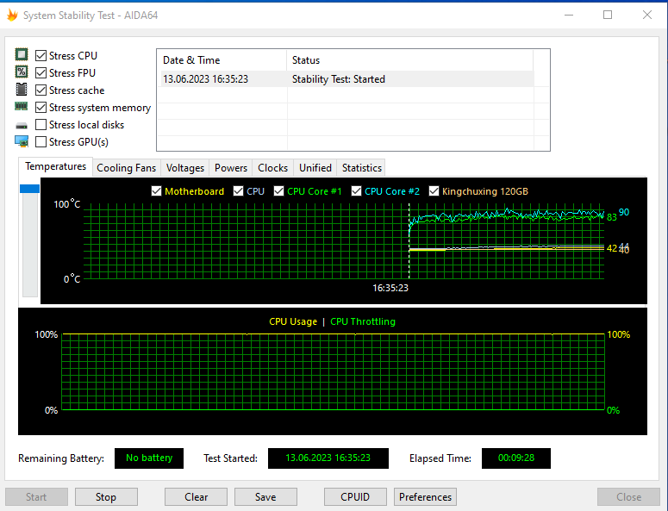Toggle the CPU Core #1 graph checkbox
The width and height of the screenshot is (668, 511).
tap(279, 191)
